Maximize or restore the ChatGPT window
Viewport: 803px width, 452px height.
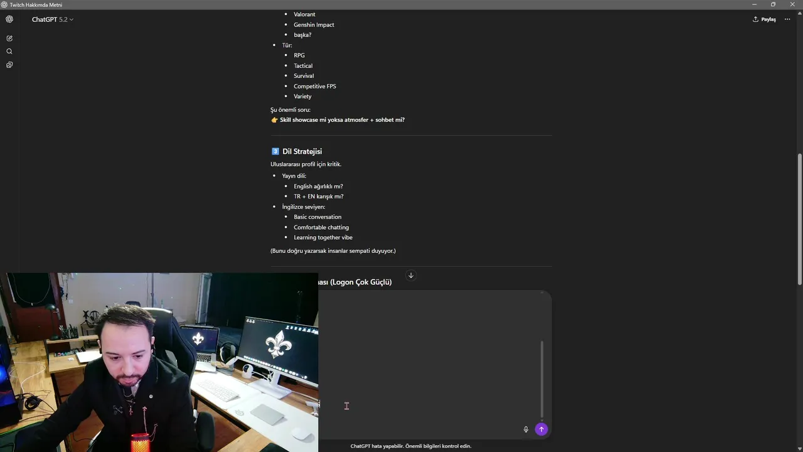773,4
